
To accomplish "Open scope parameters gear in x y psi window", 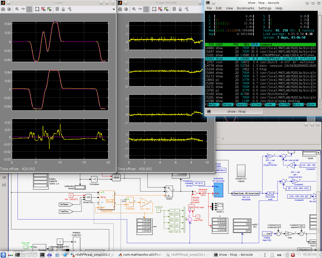I will [x=9, y=9].
